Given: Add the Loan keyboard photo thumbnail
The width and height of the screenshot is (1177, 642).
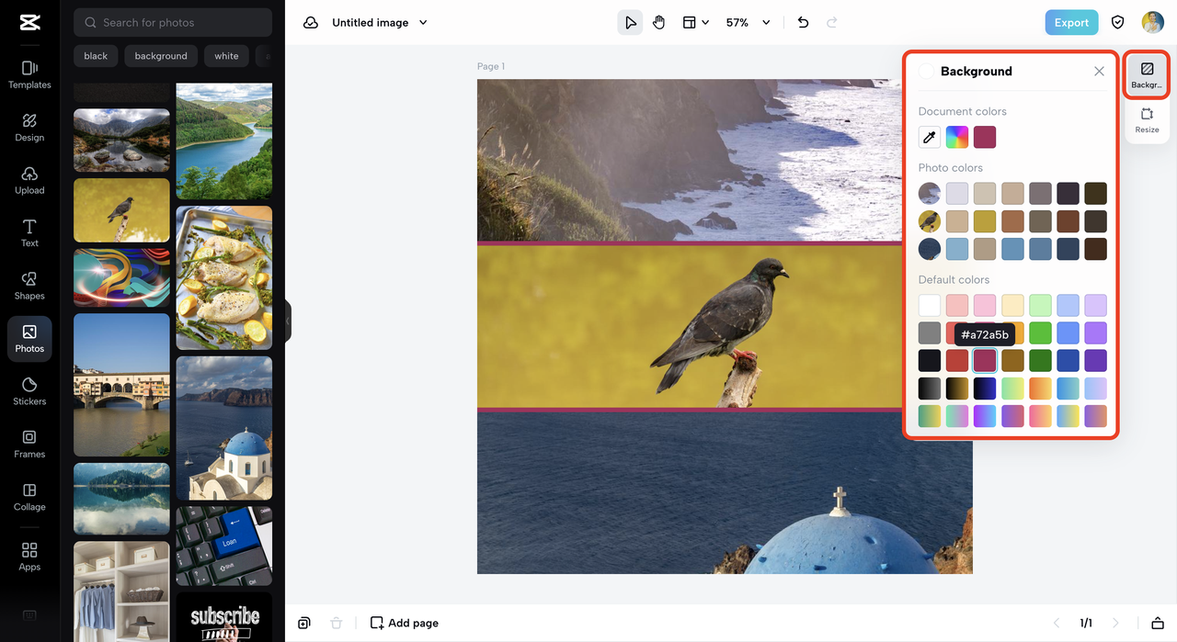Looking at the screenshot, I should [x=224, y=546].
